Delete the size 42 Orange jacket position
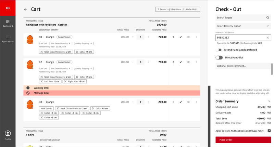Viewport: 274px width, 147px height. tap(188, 62)
